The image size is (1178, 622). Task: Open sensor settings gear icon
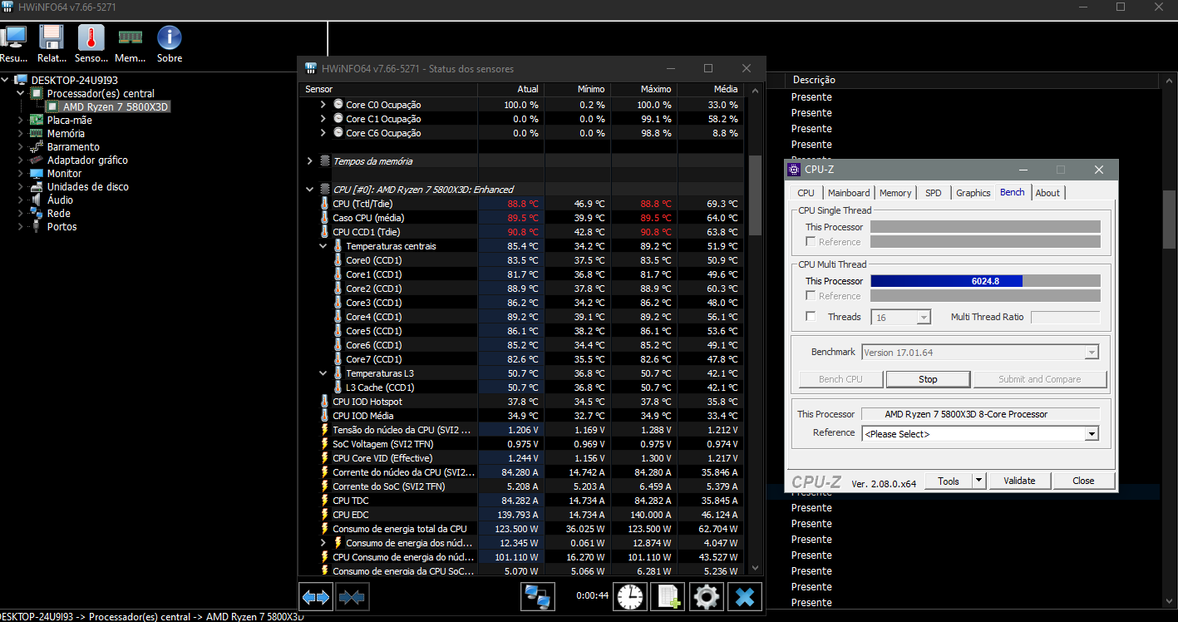tap(707, 596)
